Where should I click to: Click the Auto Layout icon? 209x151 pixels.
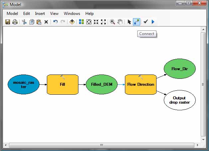[x=81, y=22]
